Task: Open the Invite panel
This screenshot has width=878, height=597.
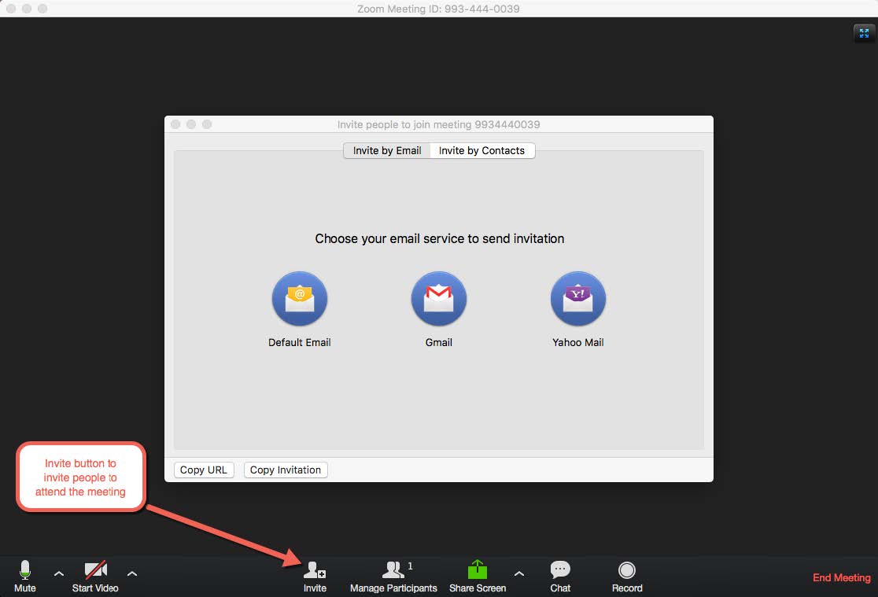Action: (315, 575)
